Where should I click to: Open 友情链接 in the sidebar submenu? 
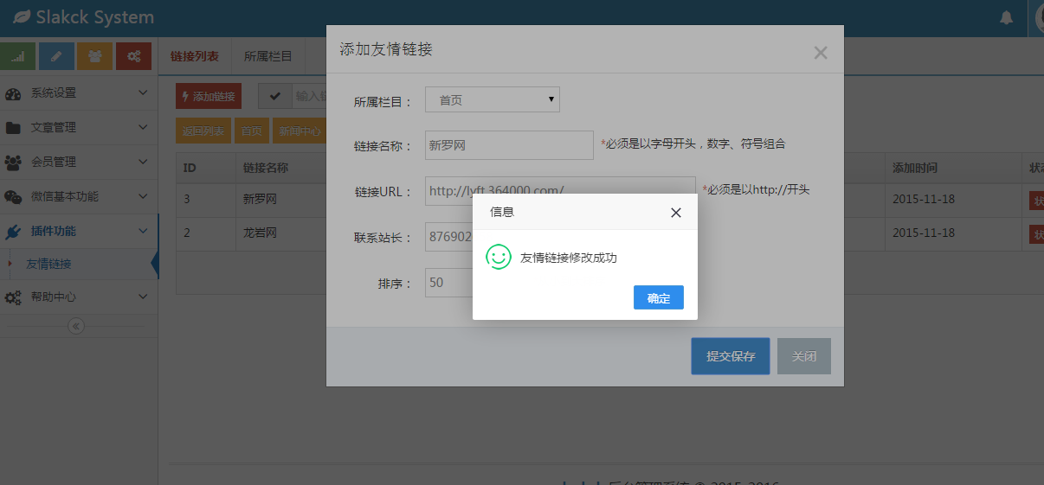[48, 264]
